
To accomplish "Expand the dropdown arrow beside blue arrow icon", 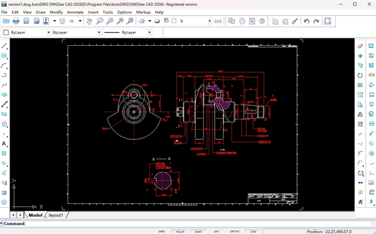I will point(80,21).
